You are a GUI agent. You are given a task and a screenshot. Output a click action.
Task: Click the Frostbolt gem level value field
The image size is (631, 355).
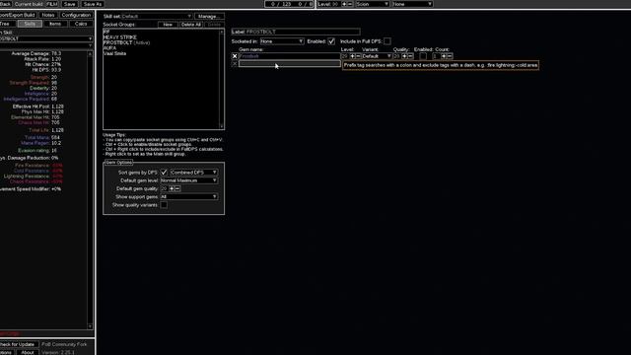[x=345, y=56]
